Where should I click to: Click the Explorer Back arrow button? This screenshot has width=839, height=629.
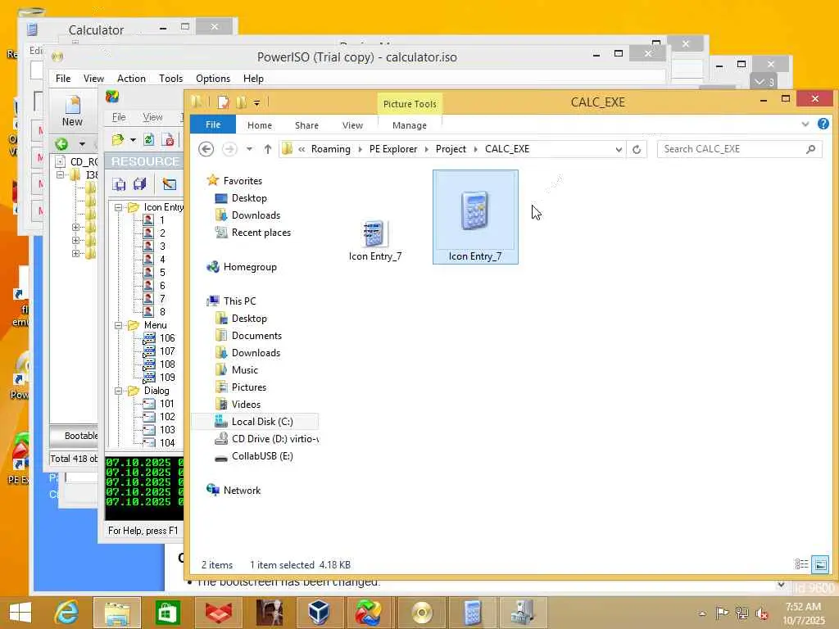(206, 149)
